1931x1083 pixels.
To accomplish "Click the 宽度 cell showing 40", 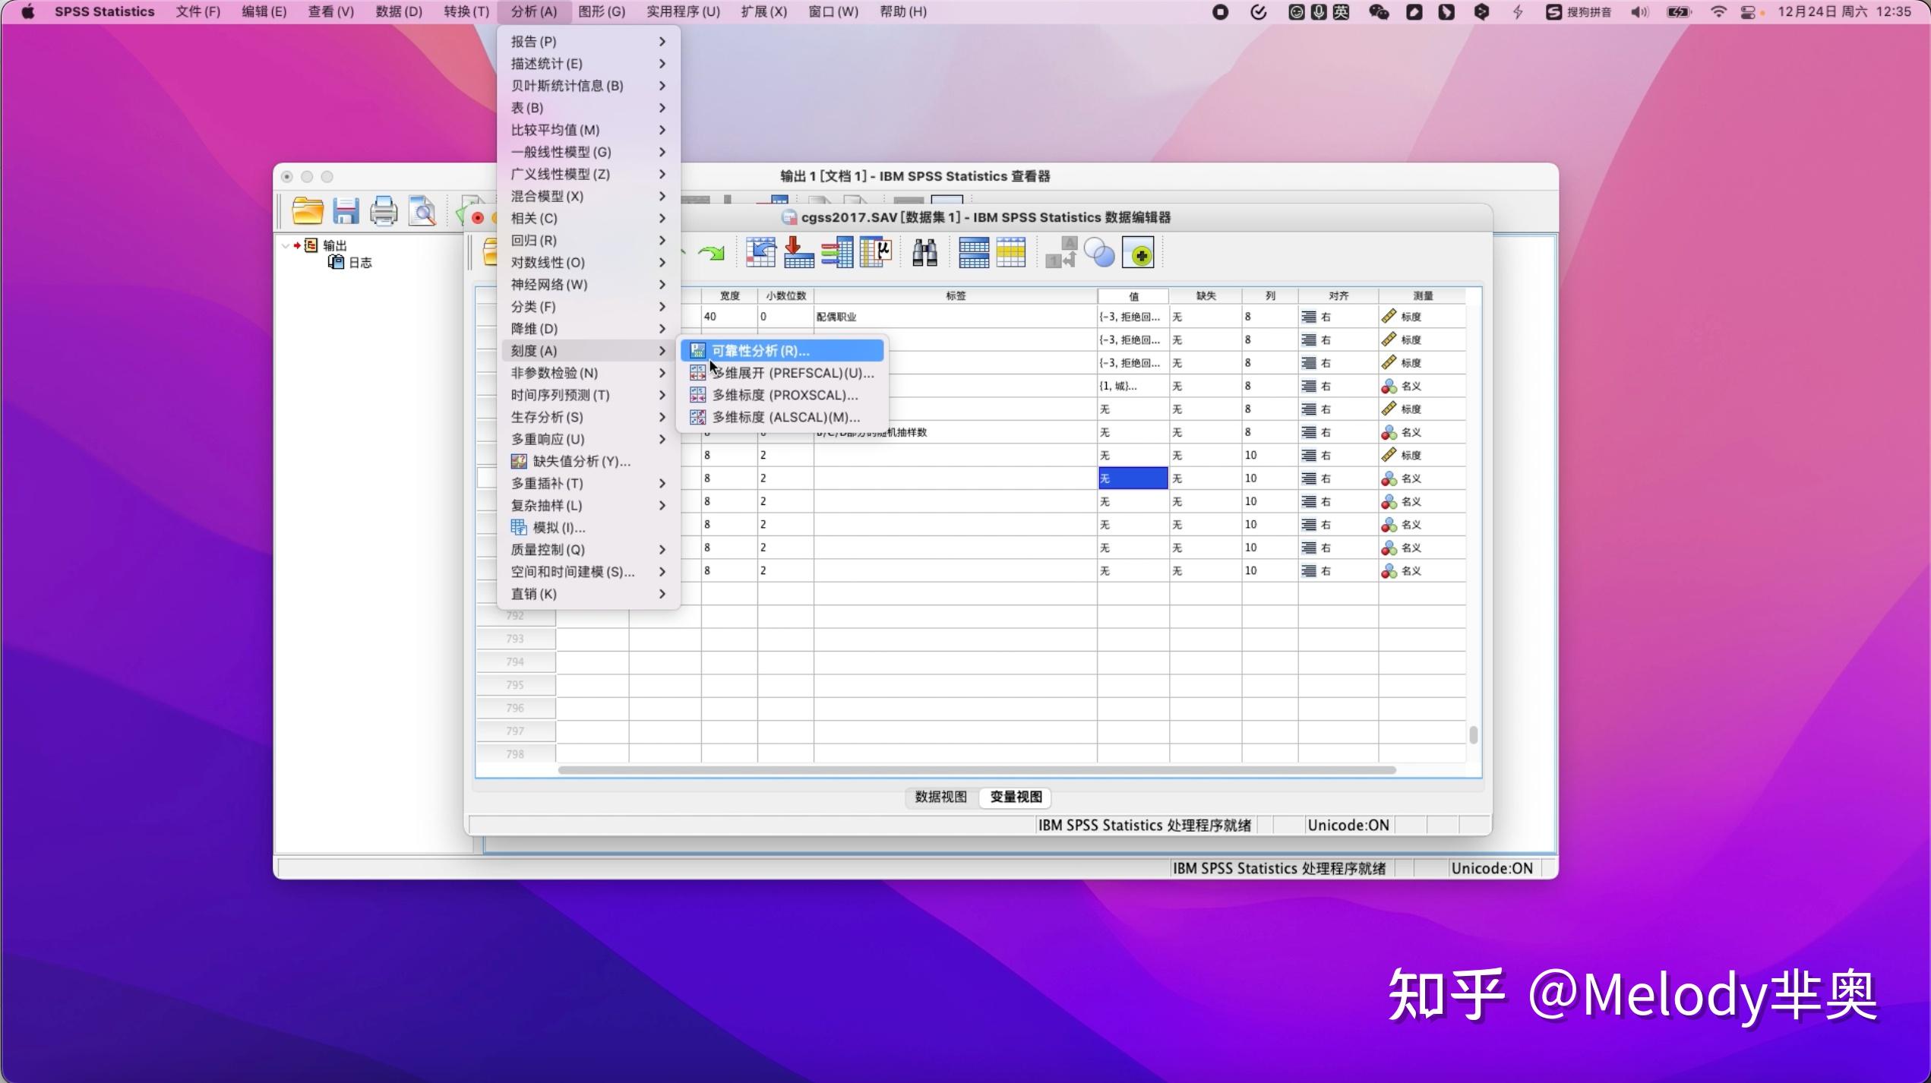I will click(x=728, y=317).
